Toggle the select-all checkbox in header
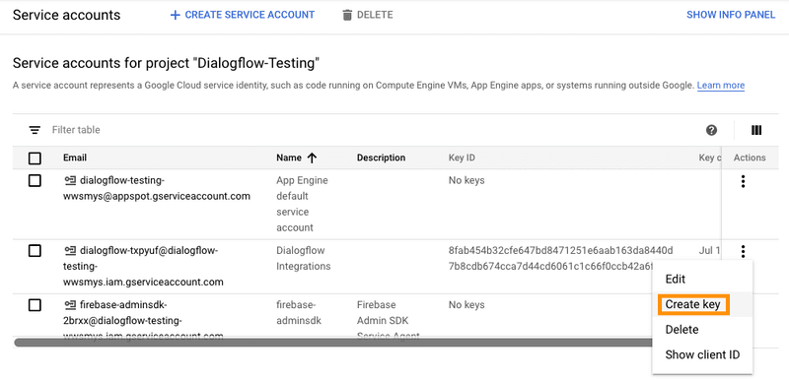The height and width of the screenshot is (380, 789). pyautogui.click(x=35, y=158)
